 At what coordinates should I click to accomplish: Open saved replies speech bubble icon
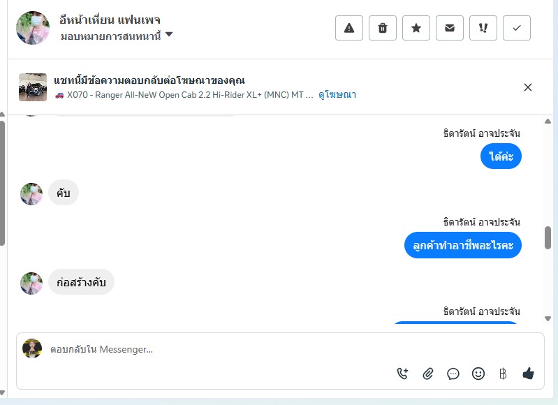[453, 374]
